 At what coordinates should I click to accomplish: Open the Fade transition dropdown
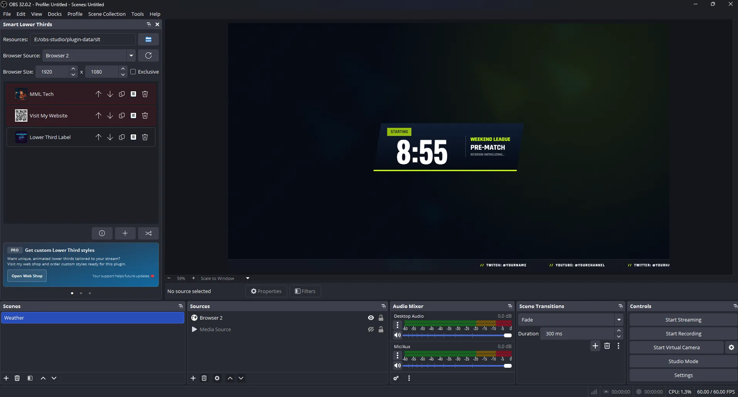point(619,320)
